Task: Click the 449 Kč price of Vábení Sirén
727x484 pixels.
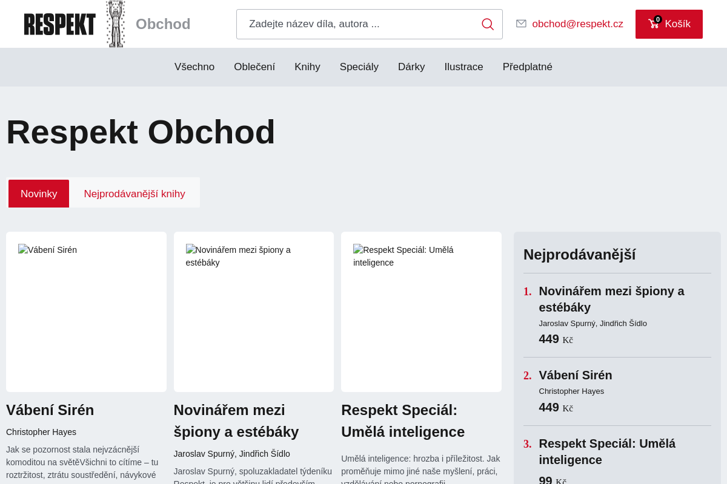Action: pyautogui.click(x=556, y=407)
